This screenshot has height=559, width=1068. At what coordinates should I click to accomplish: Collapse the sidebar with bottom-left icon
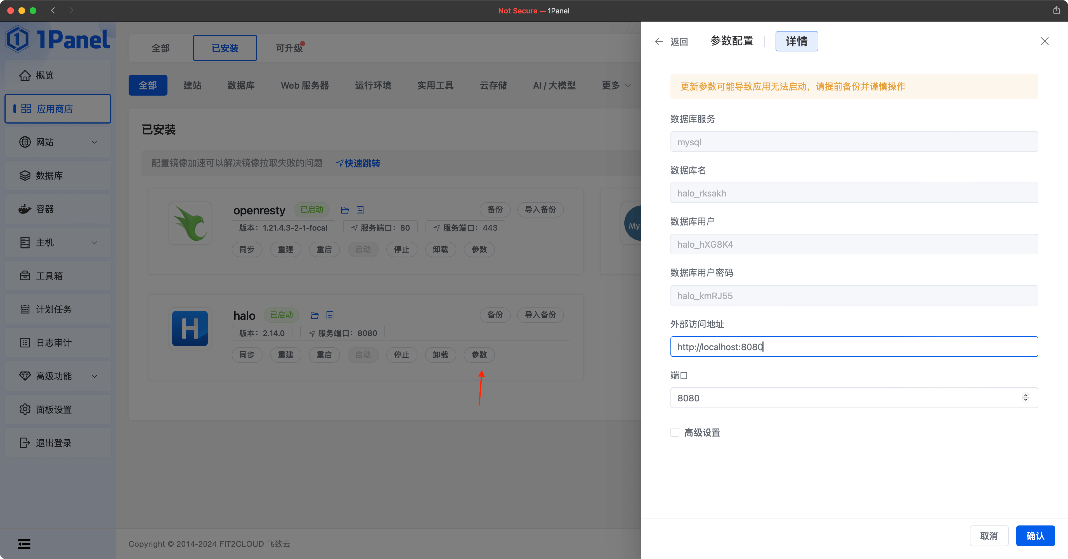(24, 543)
